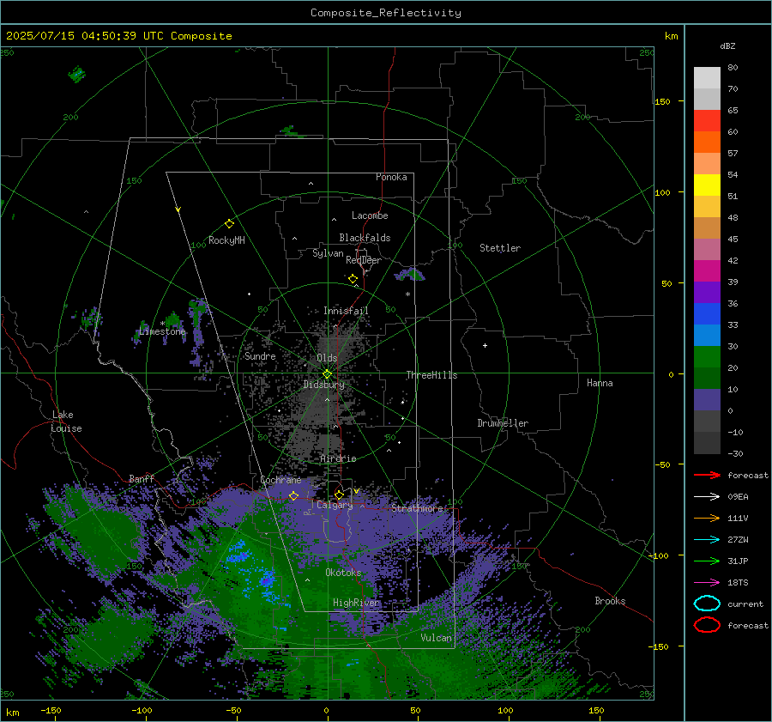The width and height of the screenshot is (772, 722).
Task: Click the red 'forecast' ellipse legend icon
Action: pyautogui.click(x=707, y=625)
